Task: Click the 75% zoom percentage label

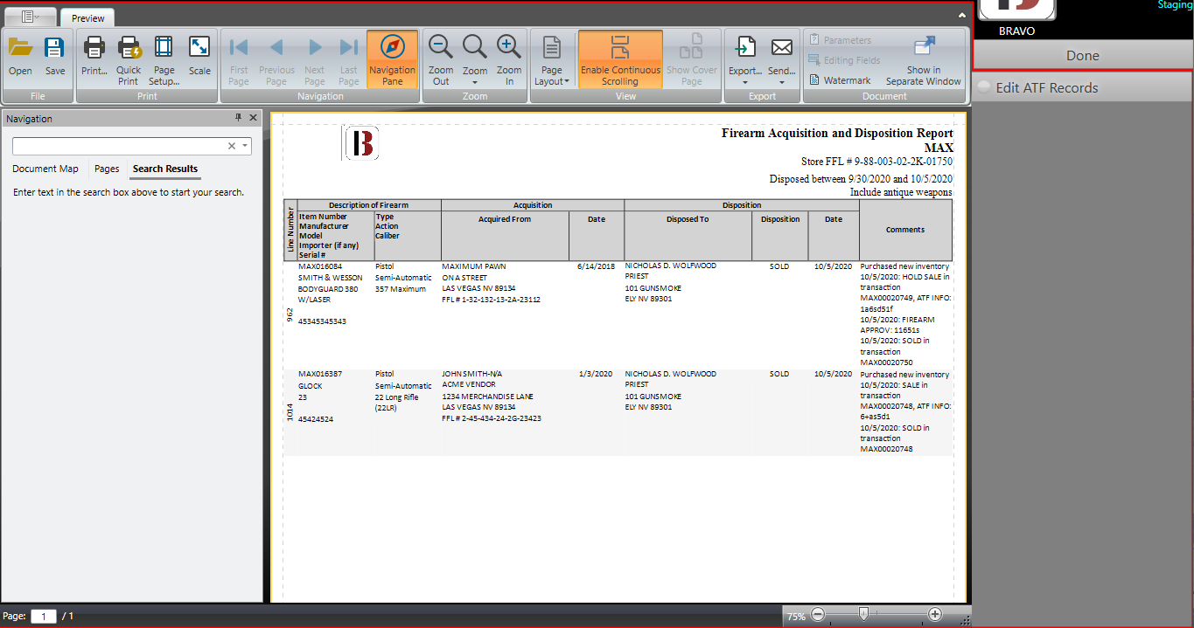Action: click(796, 616)
